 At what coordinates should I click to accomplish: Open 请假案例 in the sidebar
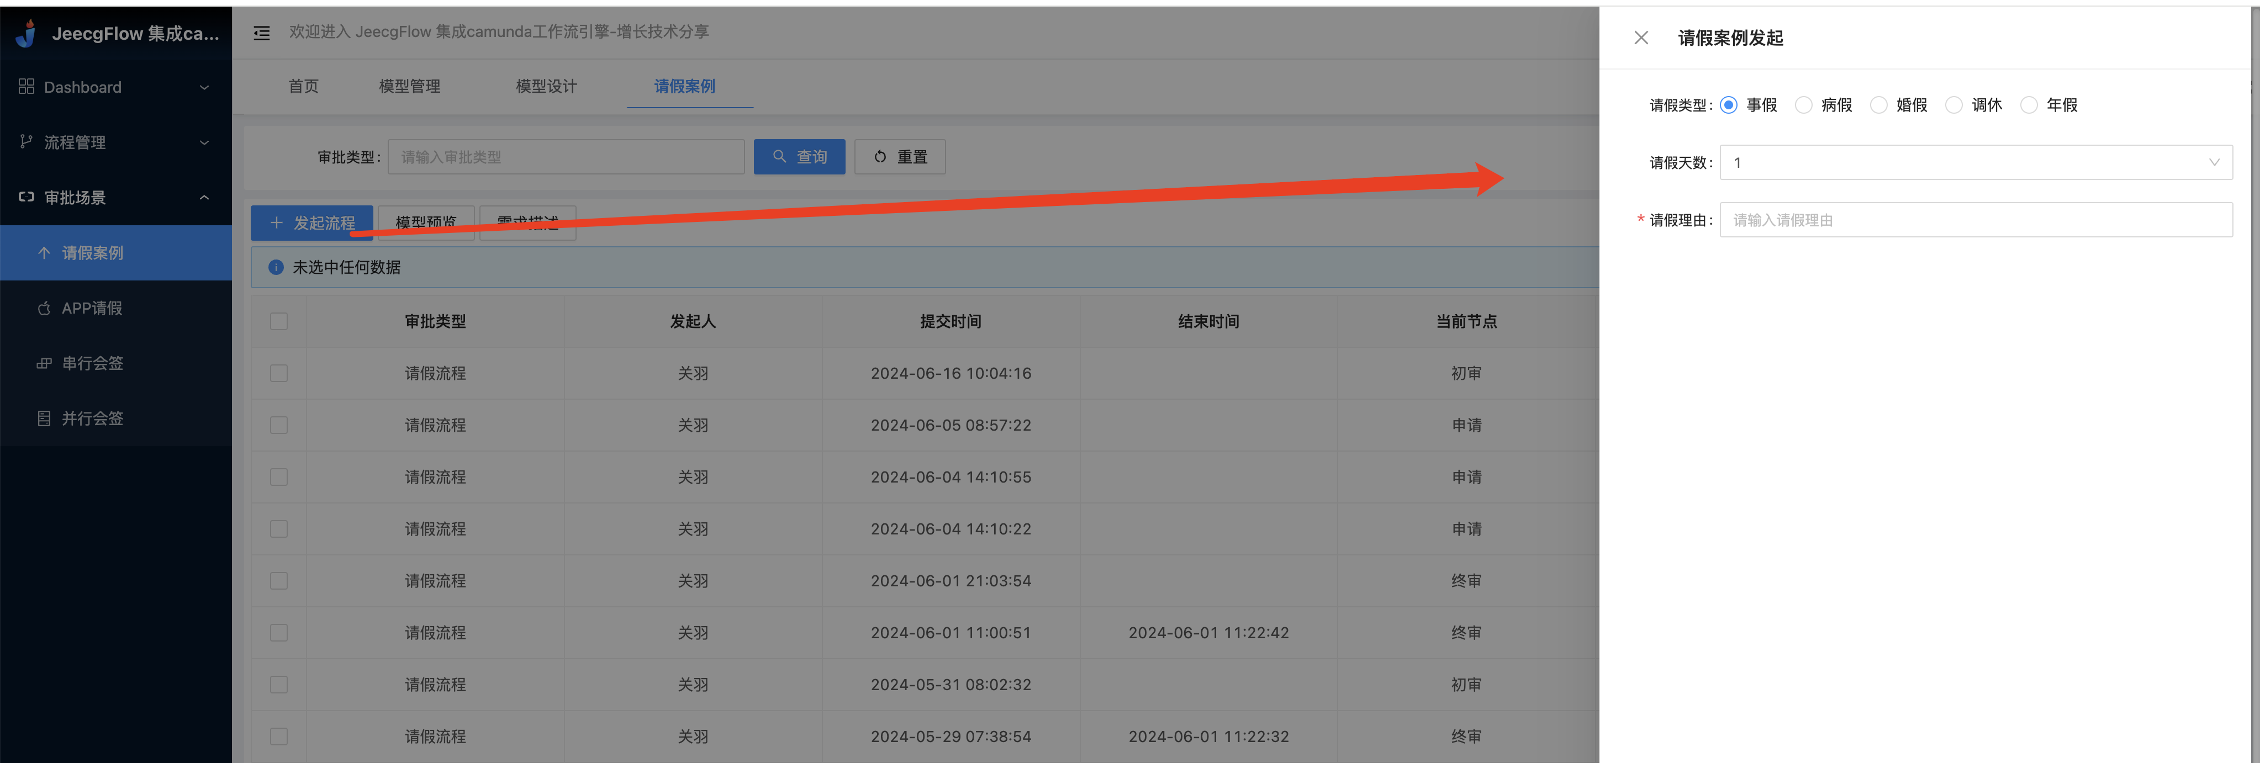tap(116, 252)
